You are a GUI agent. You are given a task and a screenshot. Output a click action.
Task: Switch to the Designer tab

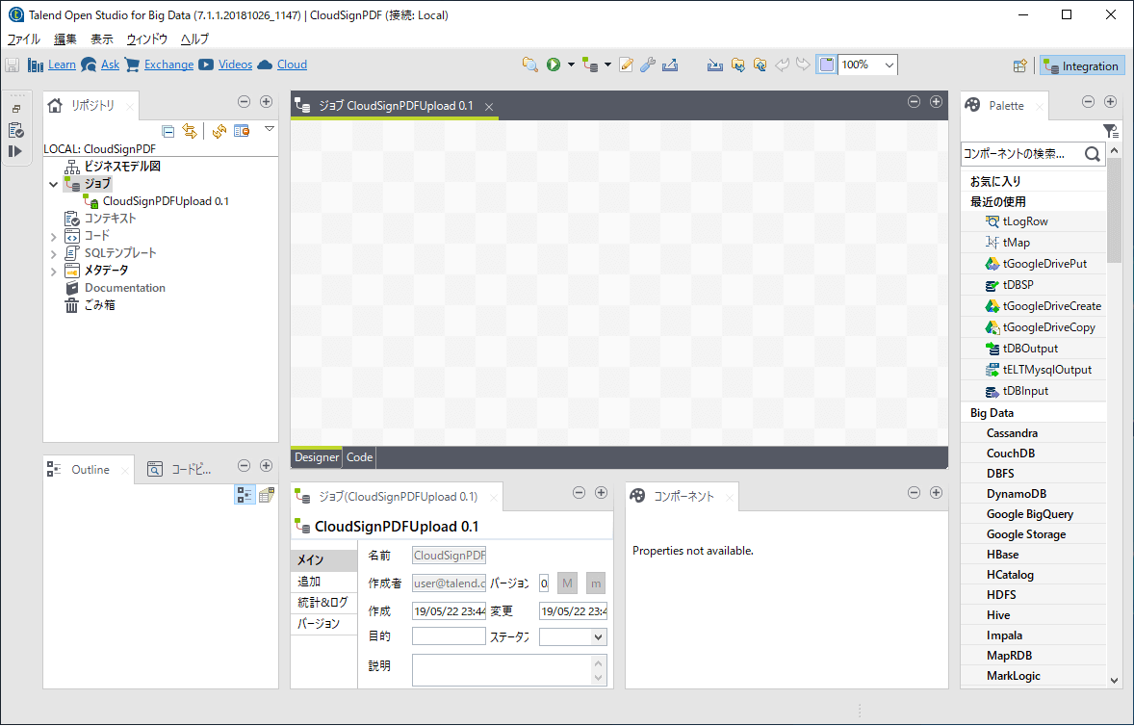[x=316, y=457]
